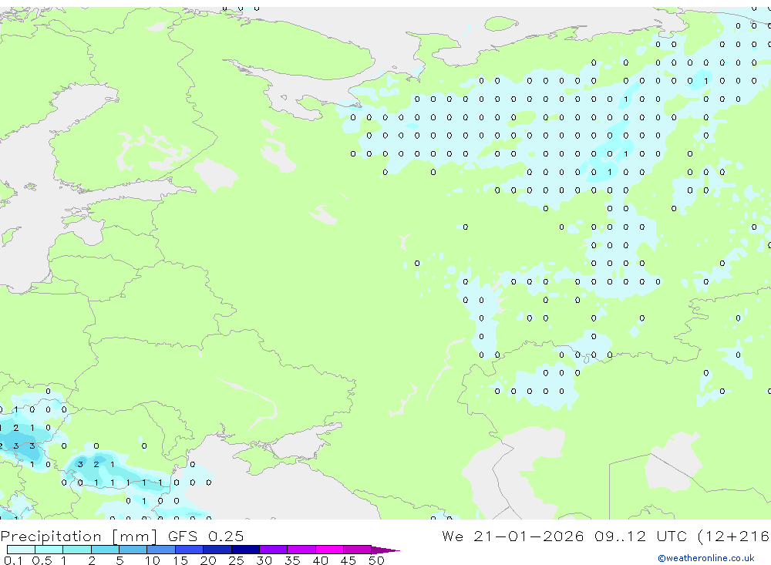Click the "Precipitation [mm]" title text
The width and height of the screenshot is (771, 565).
point(79,536)
